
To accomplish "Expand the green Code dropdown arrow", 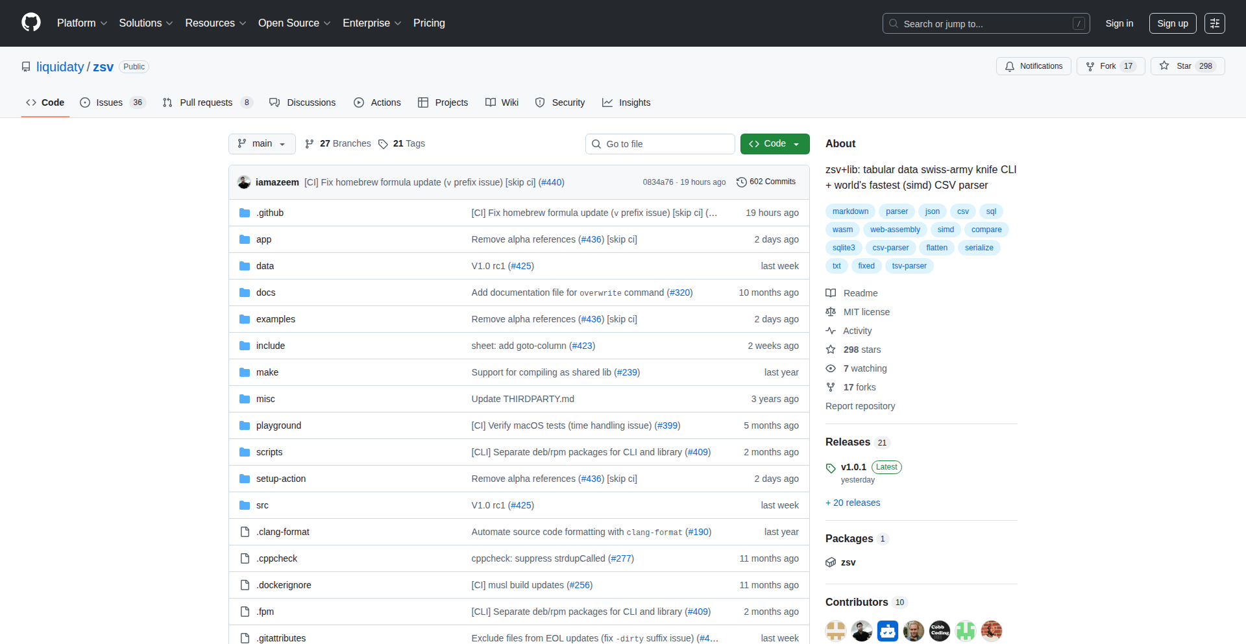I will [796, 143].
